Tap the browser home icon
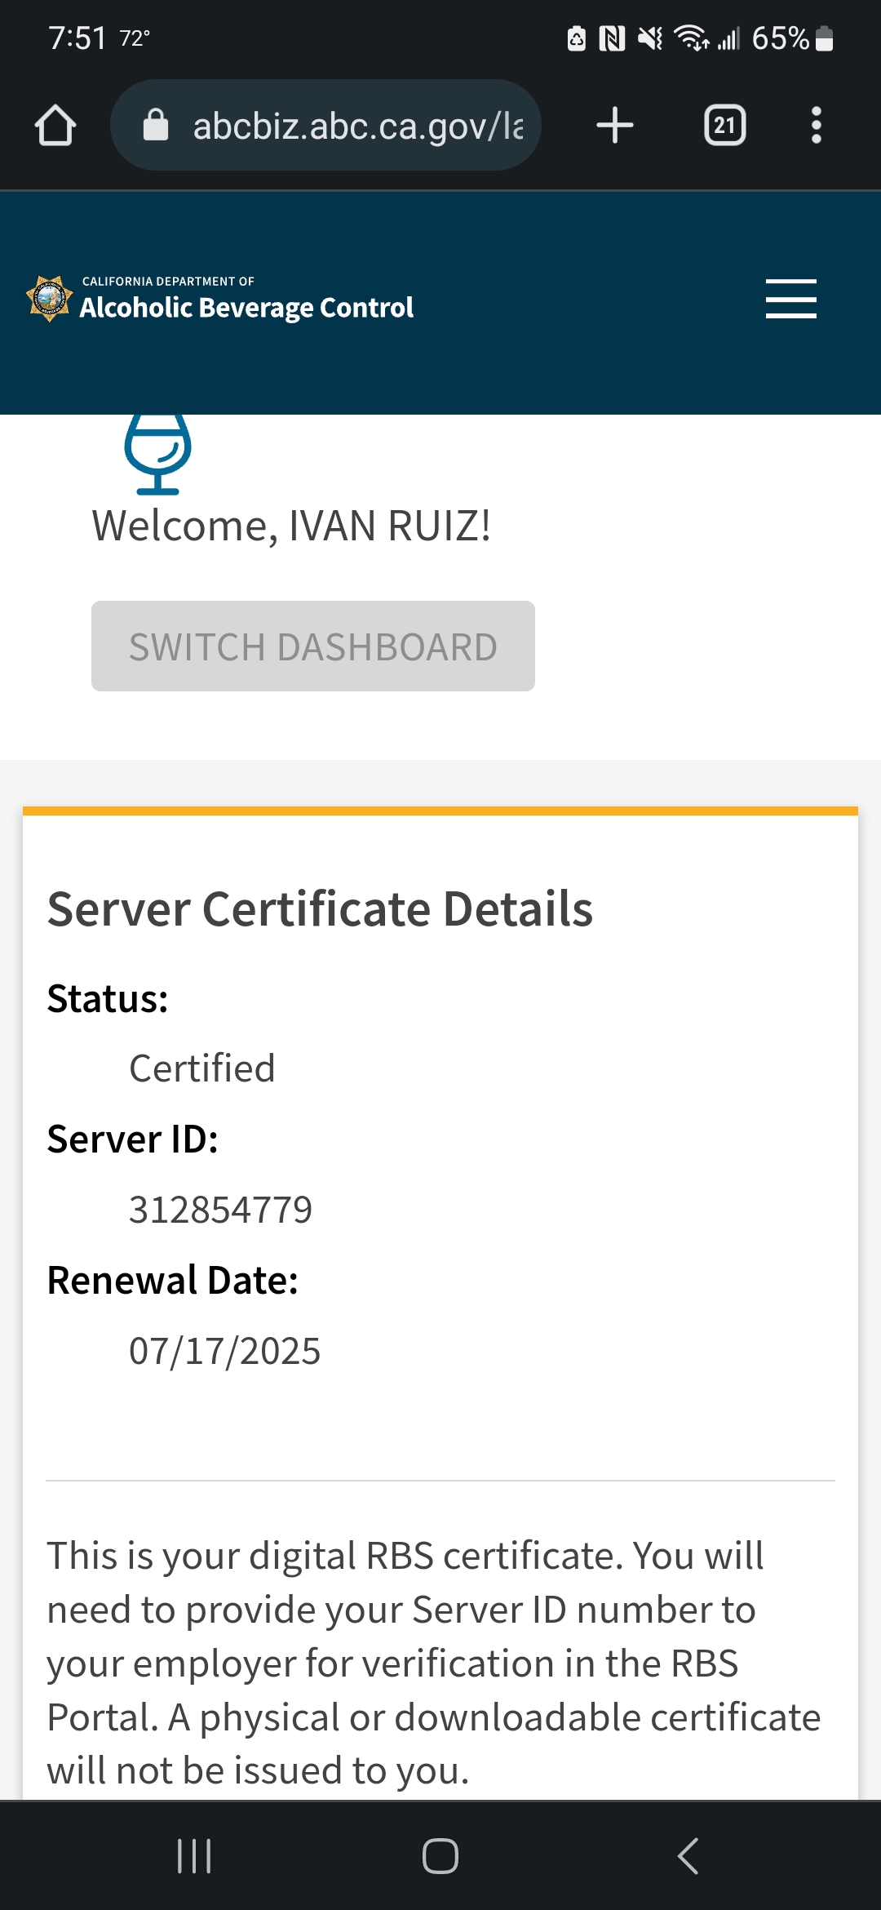 point(55,126)
